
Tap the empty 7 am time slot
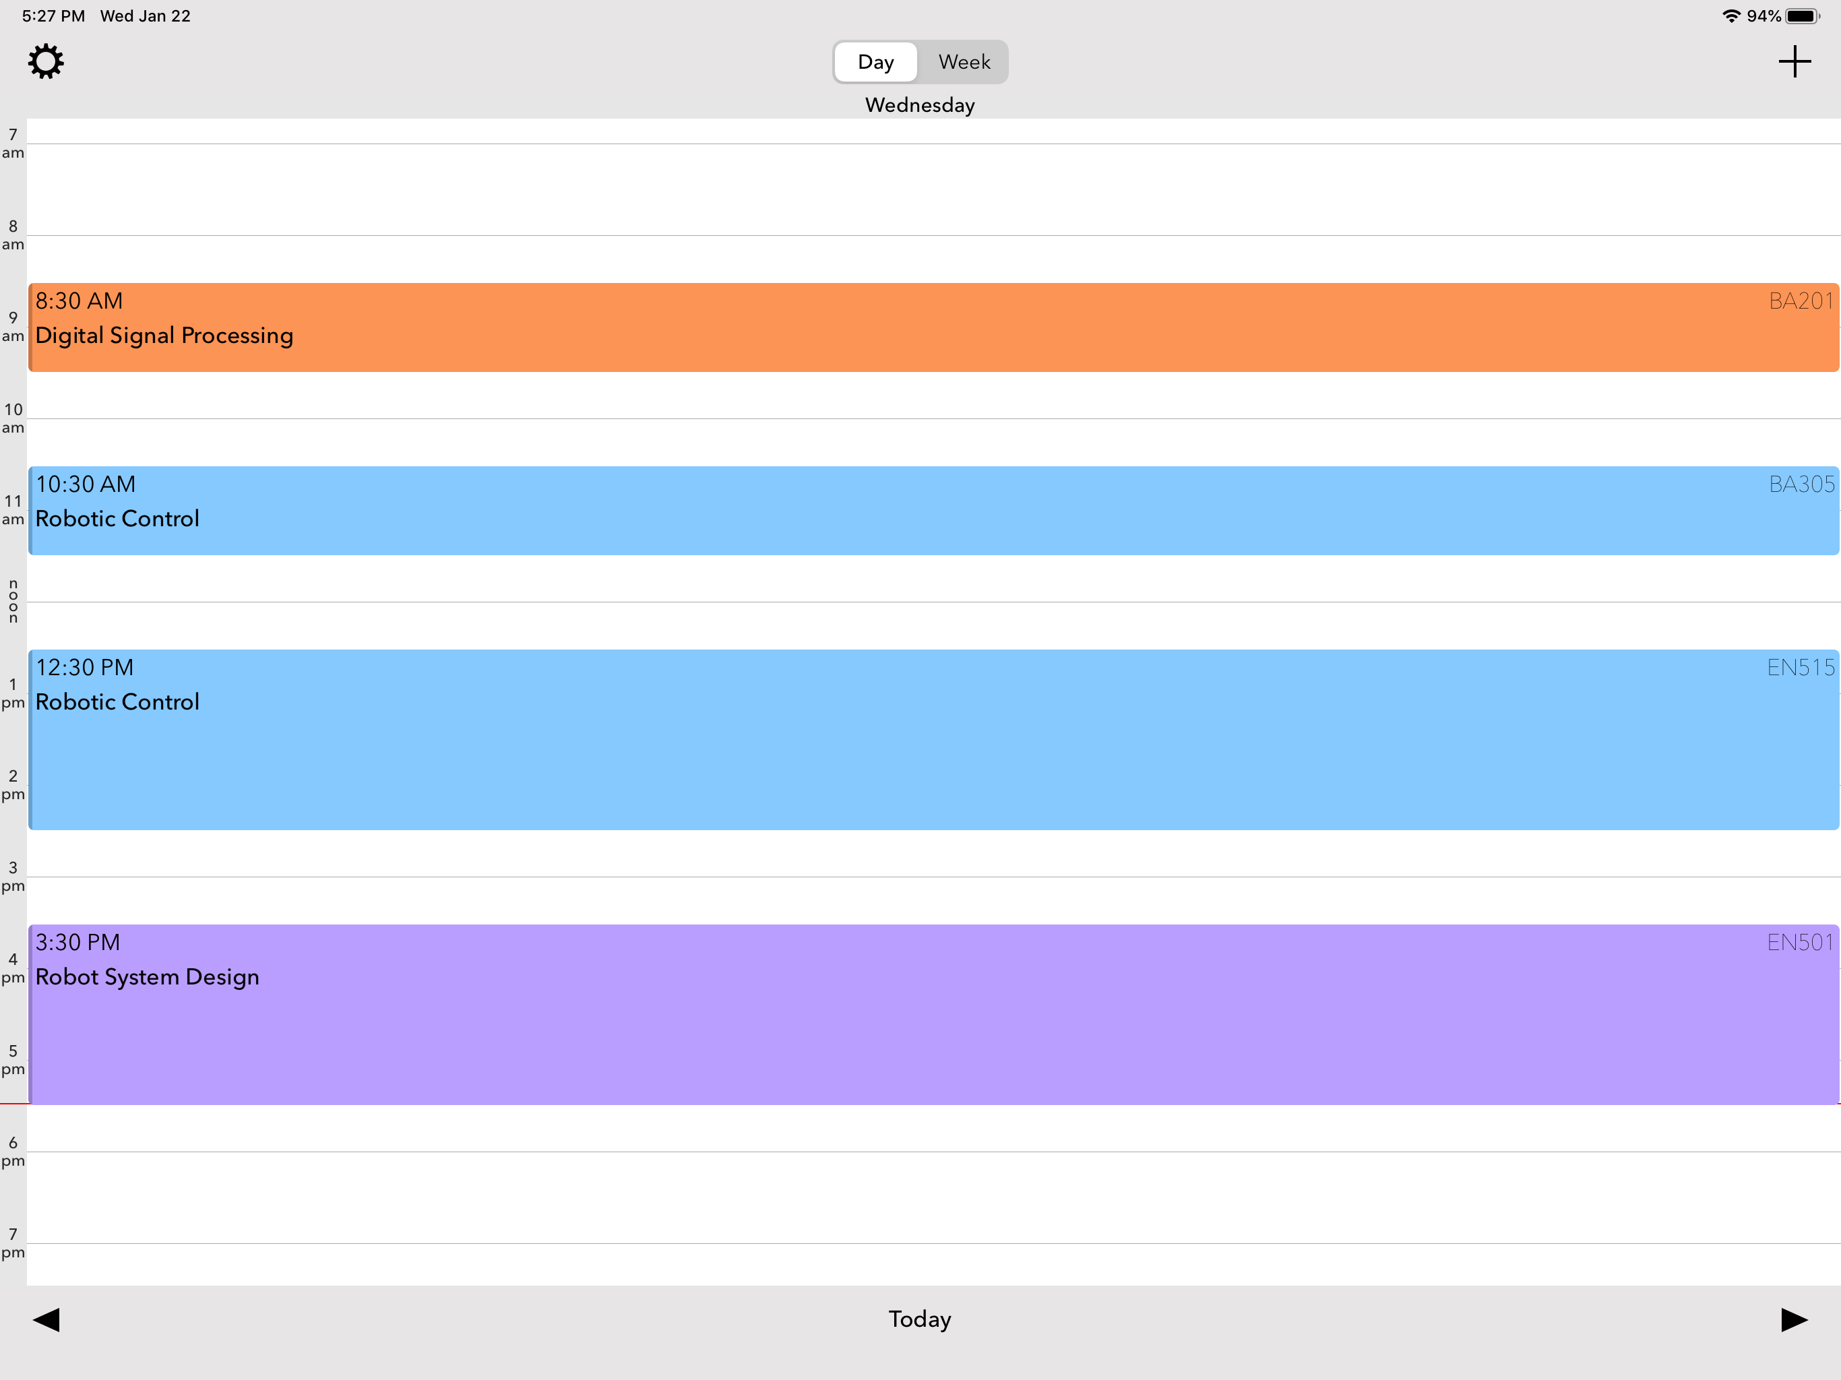click(916, 190)
